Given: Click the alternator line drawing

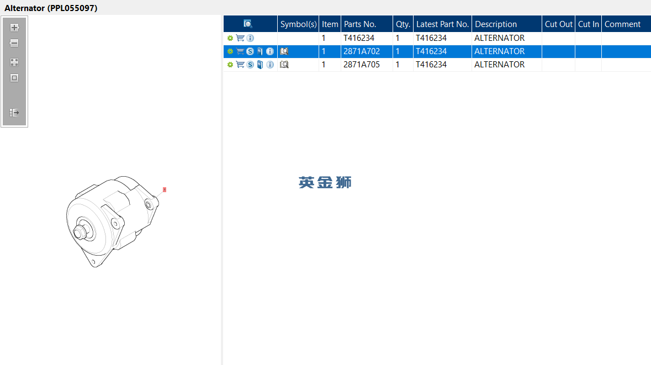Looking at the screenshot, I should point(112,221).
